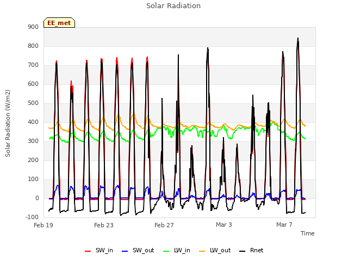Click the red SW_in legend swatch
Image resolution: width=348 pixels, height=261 pixels.
(x=88, y=251)
